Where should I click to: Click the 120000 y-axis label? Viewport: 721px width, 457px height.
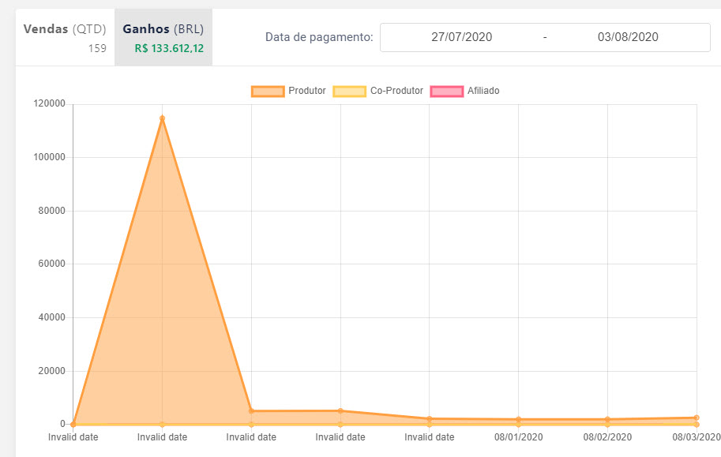tap(49, 103)
